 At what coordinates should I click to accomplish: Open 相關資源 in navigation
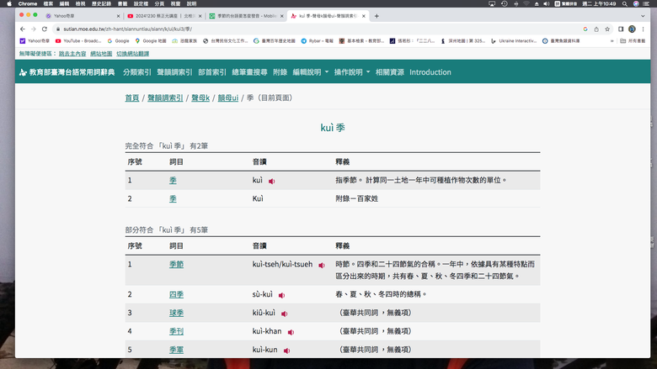tap(390, 72)
